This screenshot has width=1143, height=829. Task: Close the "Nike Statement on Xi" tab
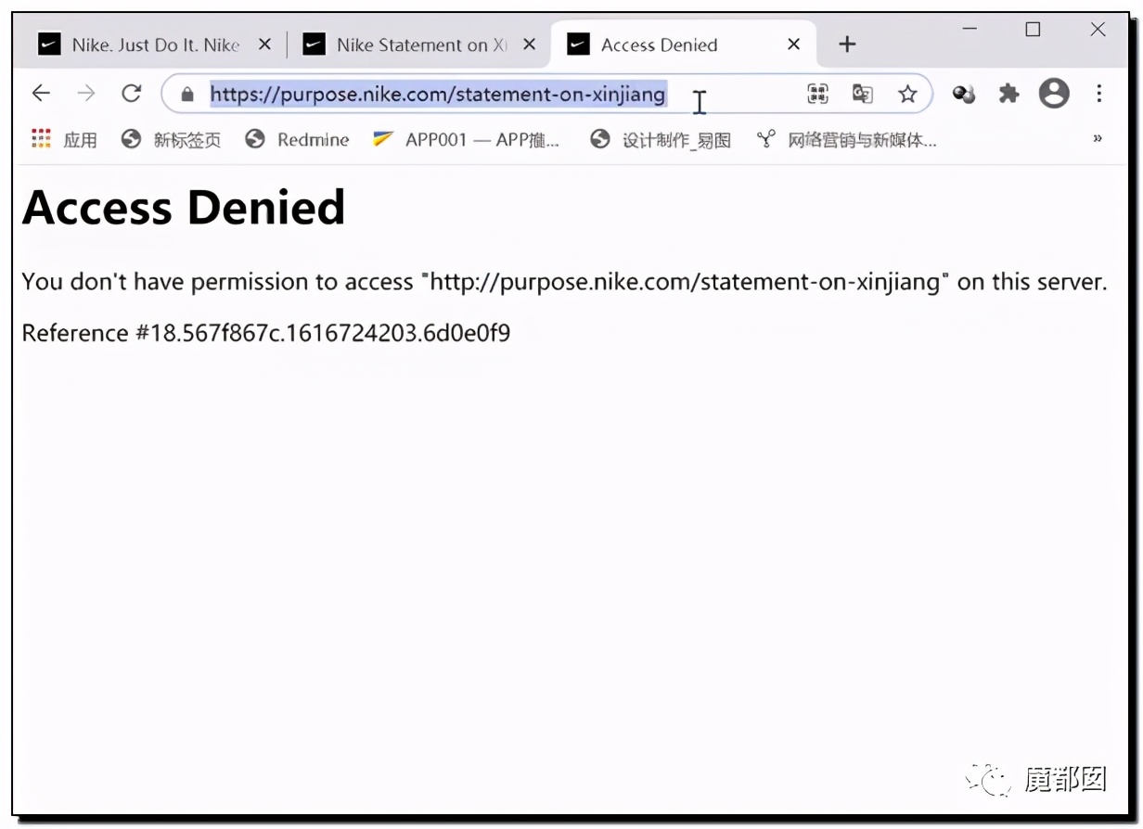click(529, 45)
